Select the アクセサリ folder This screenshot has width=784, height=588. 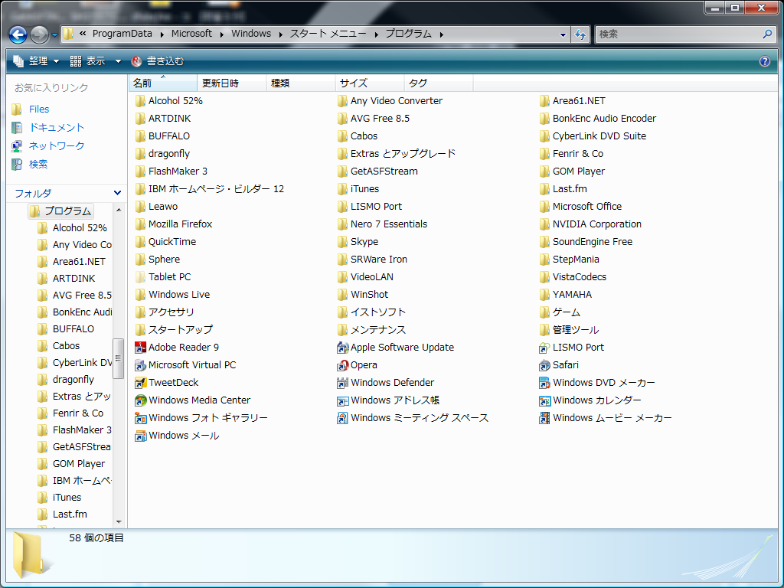pyautogui.click(x=165, y=312)
